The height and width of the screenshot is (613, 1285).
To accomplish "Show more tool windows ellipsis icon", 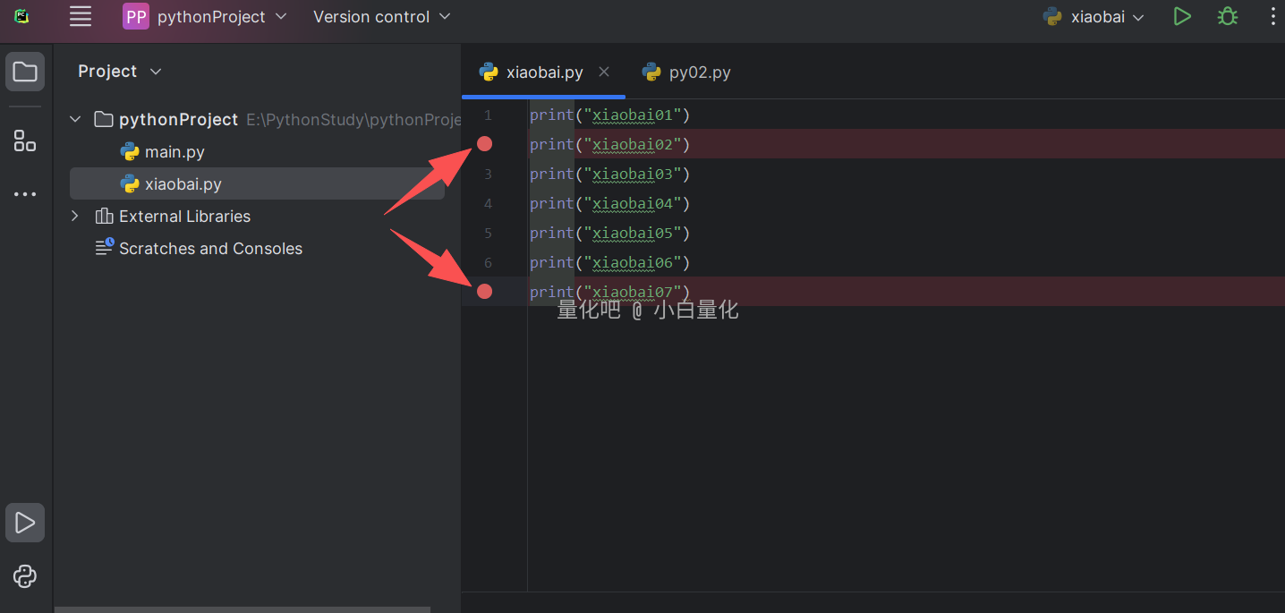I will point(25,194).
